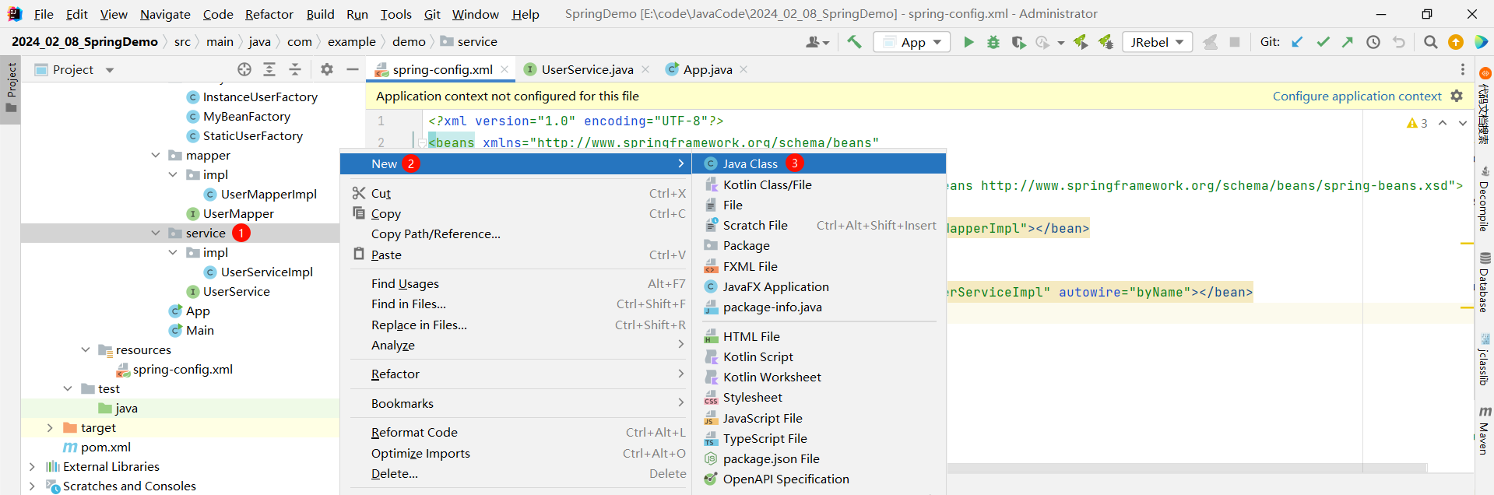The image size is (1494, 495).
Task: Click the Git update project arrow
Action: pyautogui.click(x=1297, y=42)
